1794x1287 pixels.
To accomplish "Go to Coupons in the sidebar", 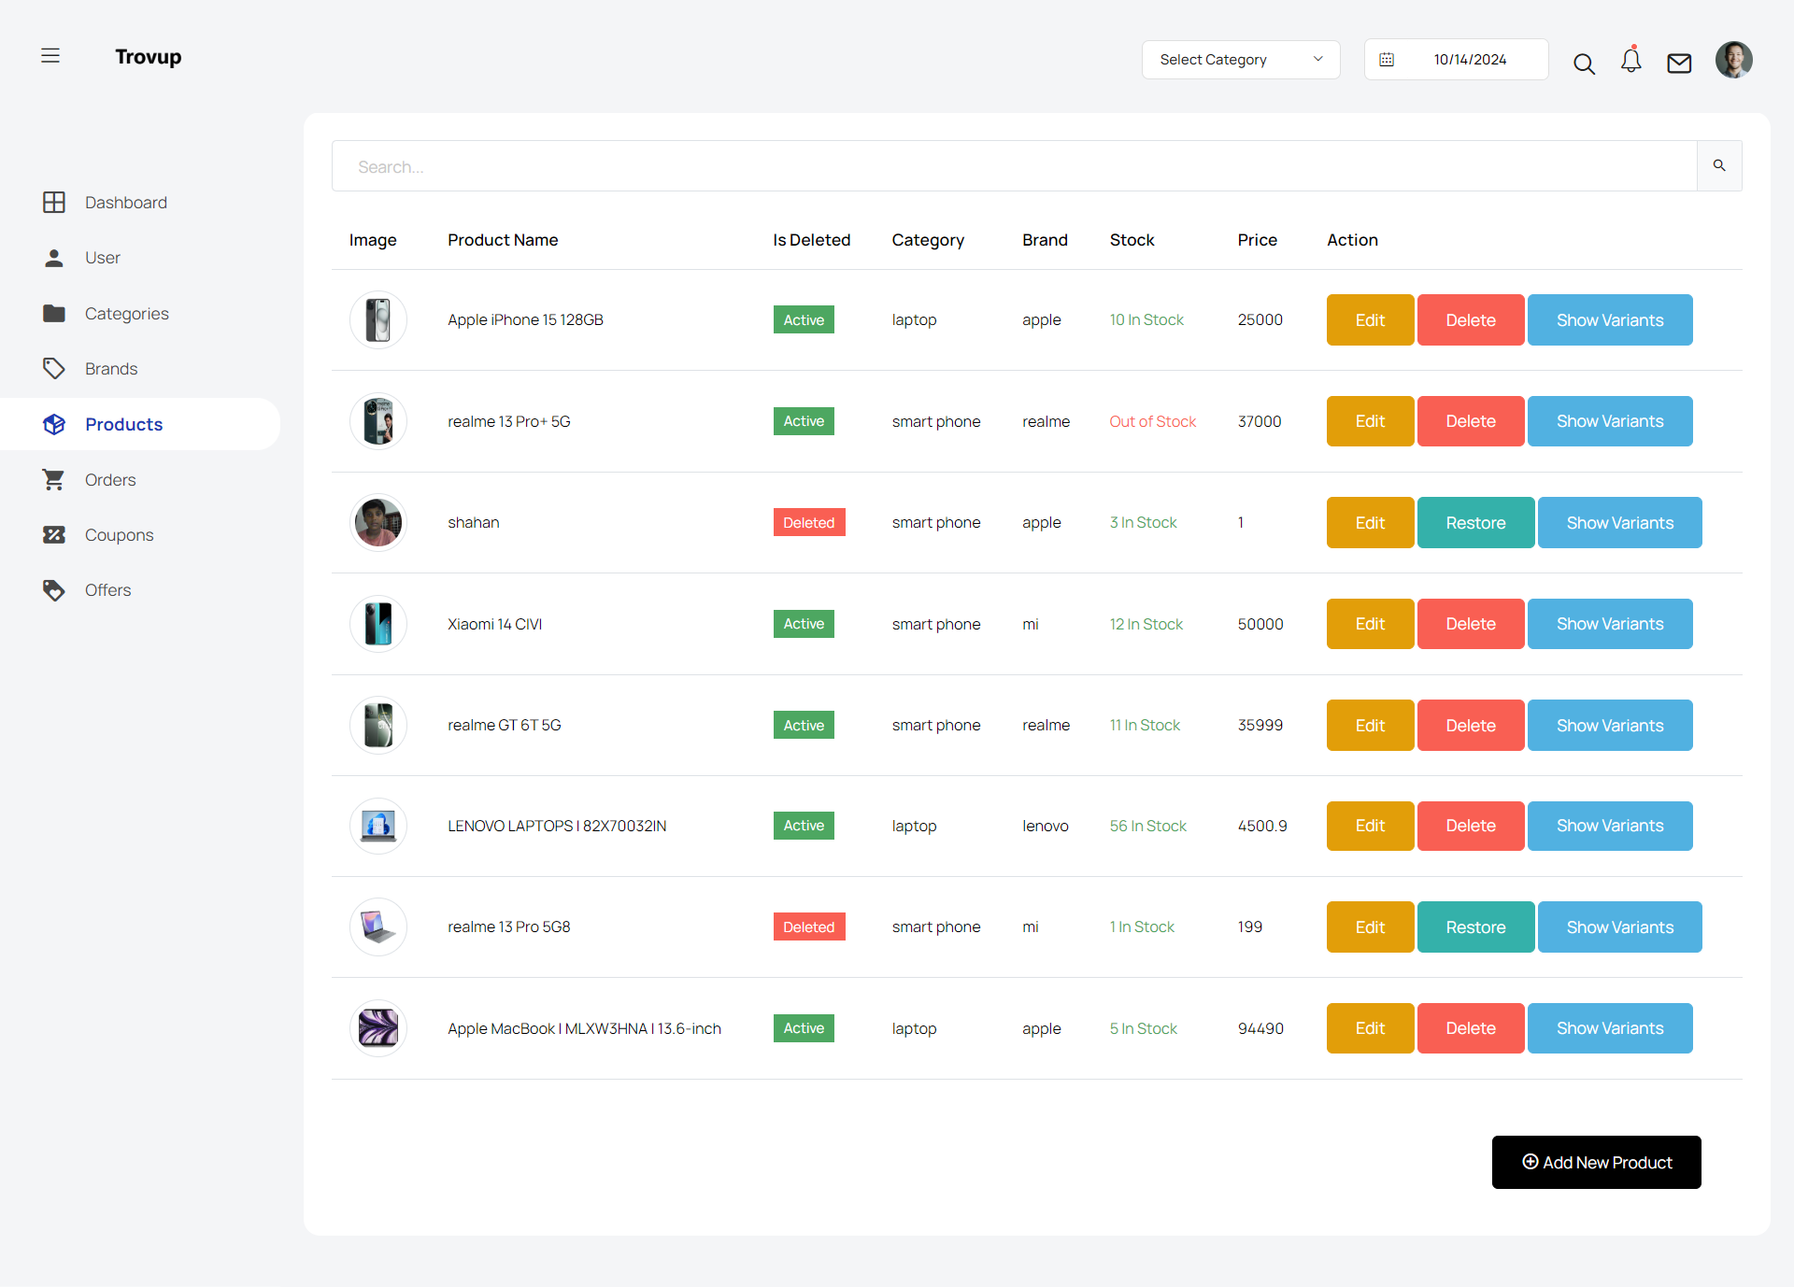I will (119, 535).
